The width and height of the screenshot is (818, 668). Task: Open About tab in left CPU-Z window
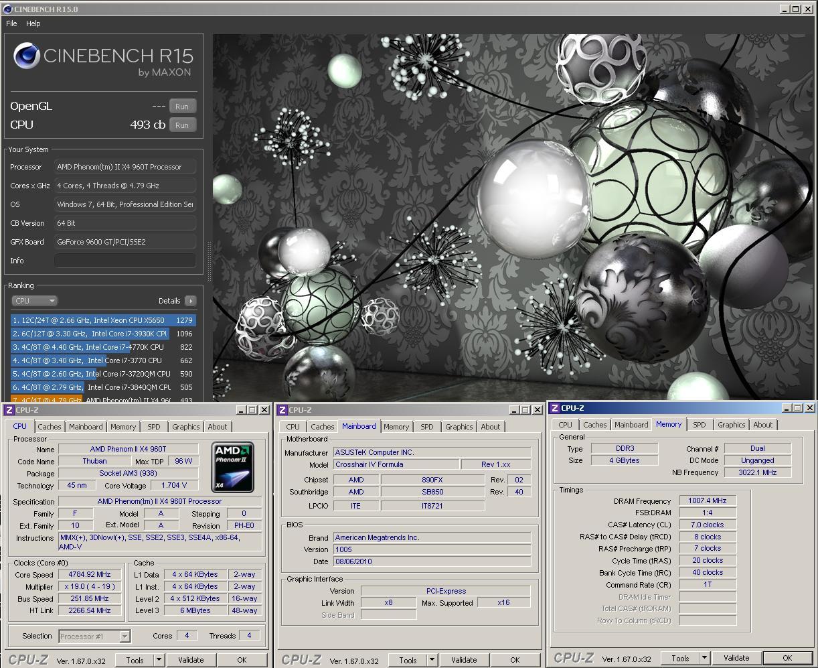pos(218,427)
